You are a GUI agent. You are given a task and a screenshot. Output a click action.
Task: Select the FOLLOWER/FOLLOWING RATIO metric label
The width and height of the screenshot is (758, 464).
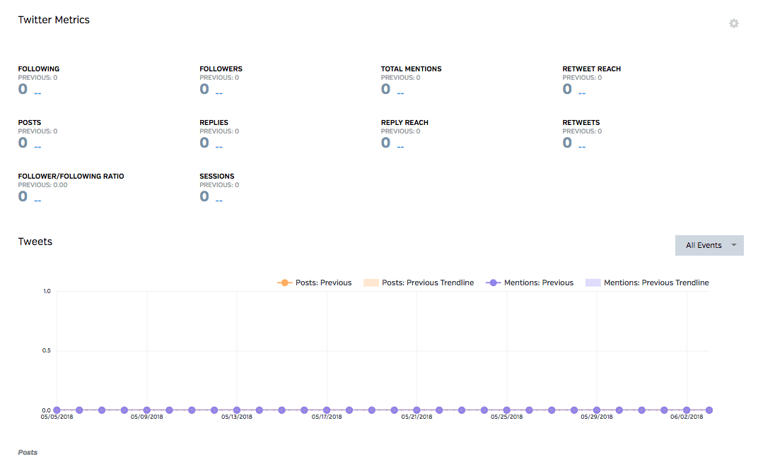pos(71,176)
